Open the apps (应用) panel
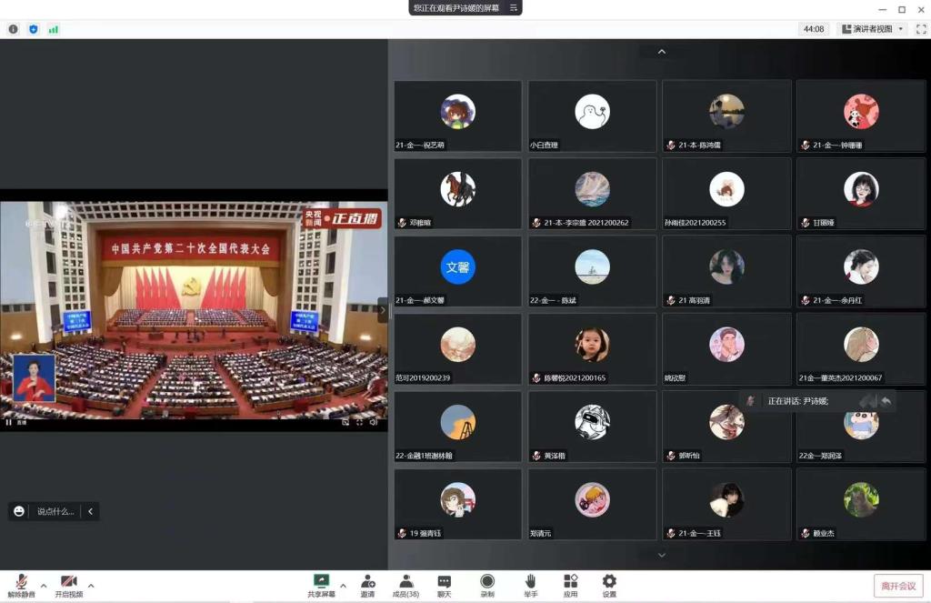The height and width of the screenshot is (603, 931). [570, 582]
